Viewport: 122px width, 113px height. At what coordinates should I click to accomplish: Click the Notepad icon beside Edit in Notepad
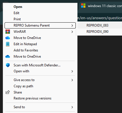[x=8, y=44]
